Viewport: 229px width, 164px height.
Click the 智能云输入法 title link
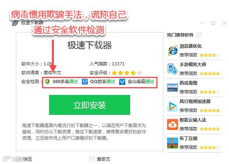coord(192,120)
